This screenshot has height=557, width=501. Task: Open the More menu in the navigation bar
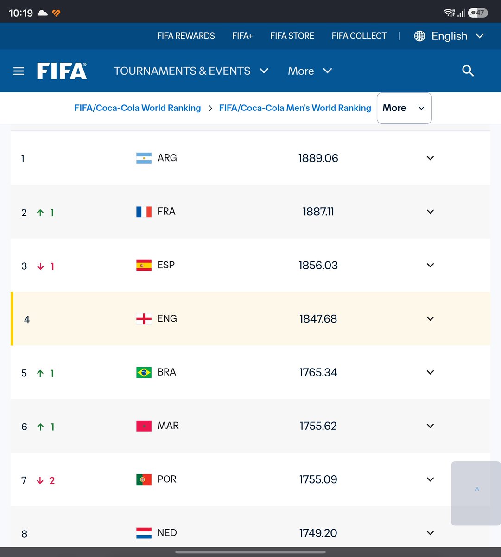pyautogui.click(x=310, y=71)
